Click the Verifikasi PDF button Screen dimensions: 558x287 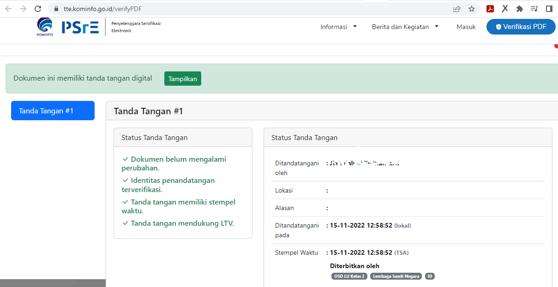pyautogui.click(x=521, y=27)
